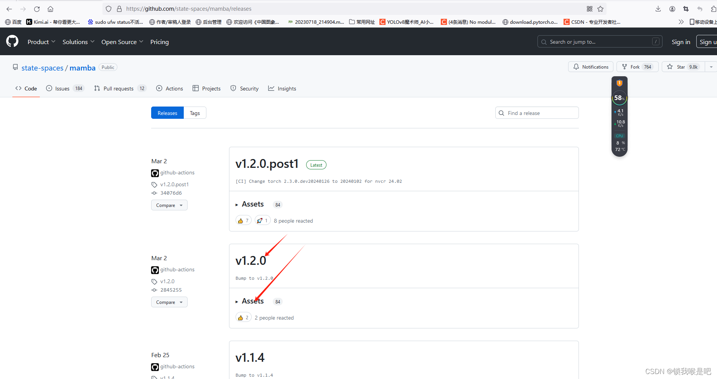Open the mamba repository link
Viewport: 717px width, 379px height.
click(82, 68)
